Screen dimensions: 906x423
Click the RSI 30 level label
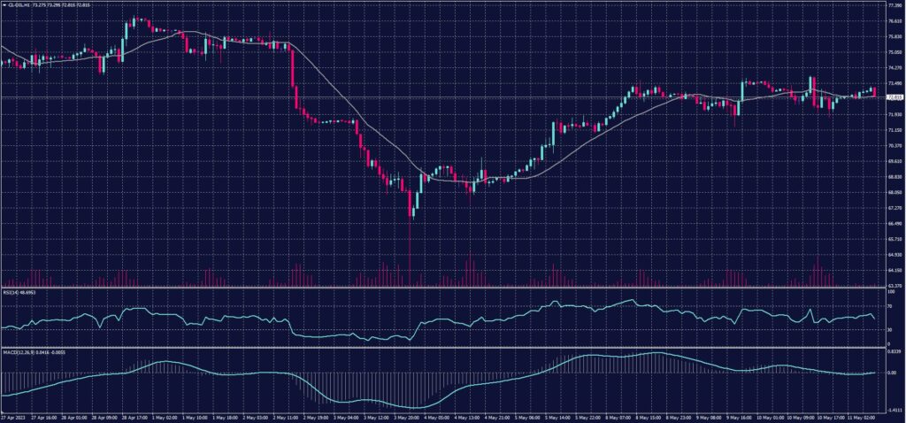[x=886, y=330]
